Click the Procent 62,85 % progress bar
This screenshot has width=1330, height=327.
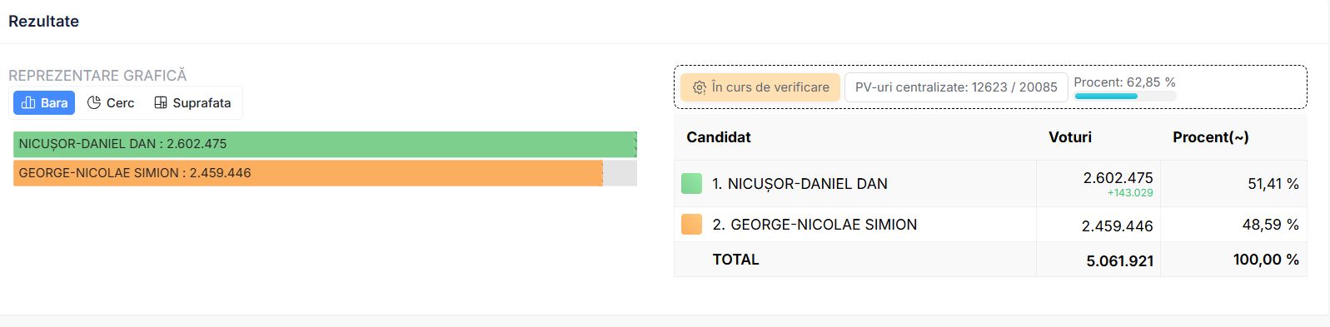tap(1125, 97)
